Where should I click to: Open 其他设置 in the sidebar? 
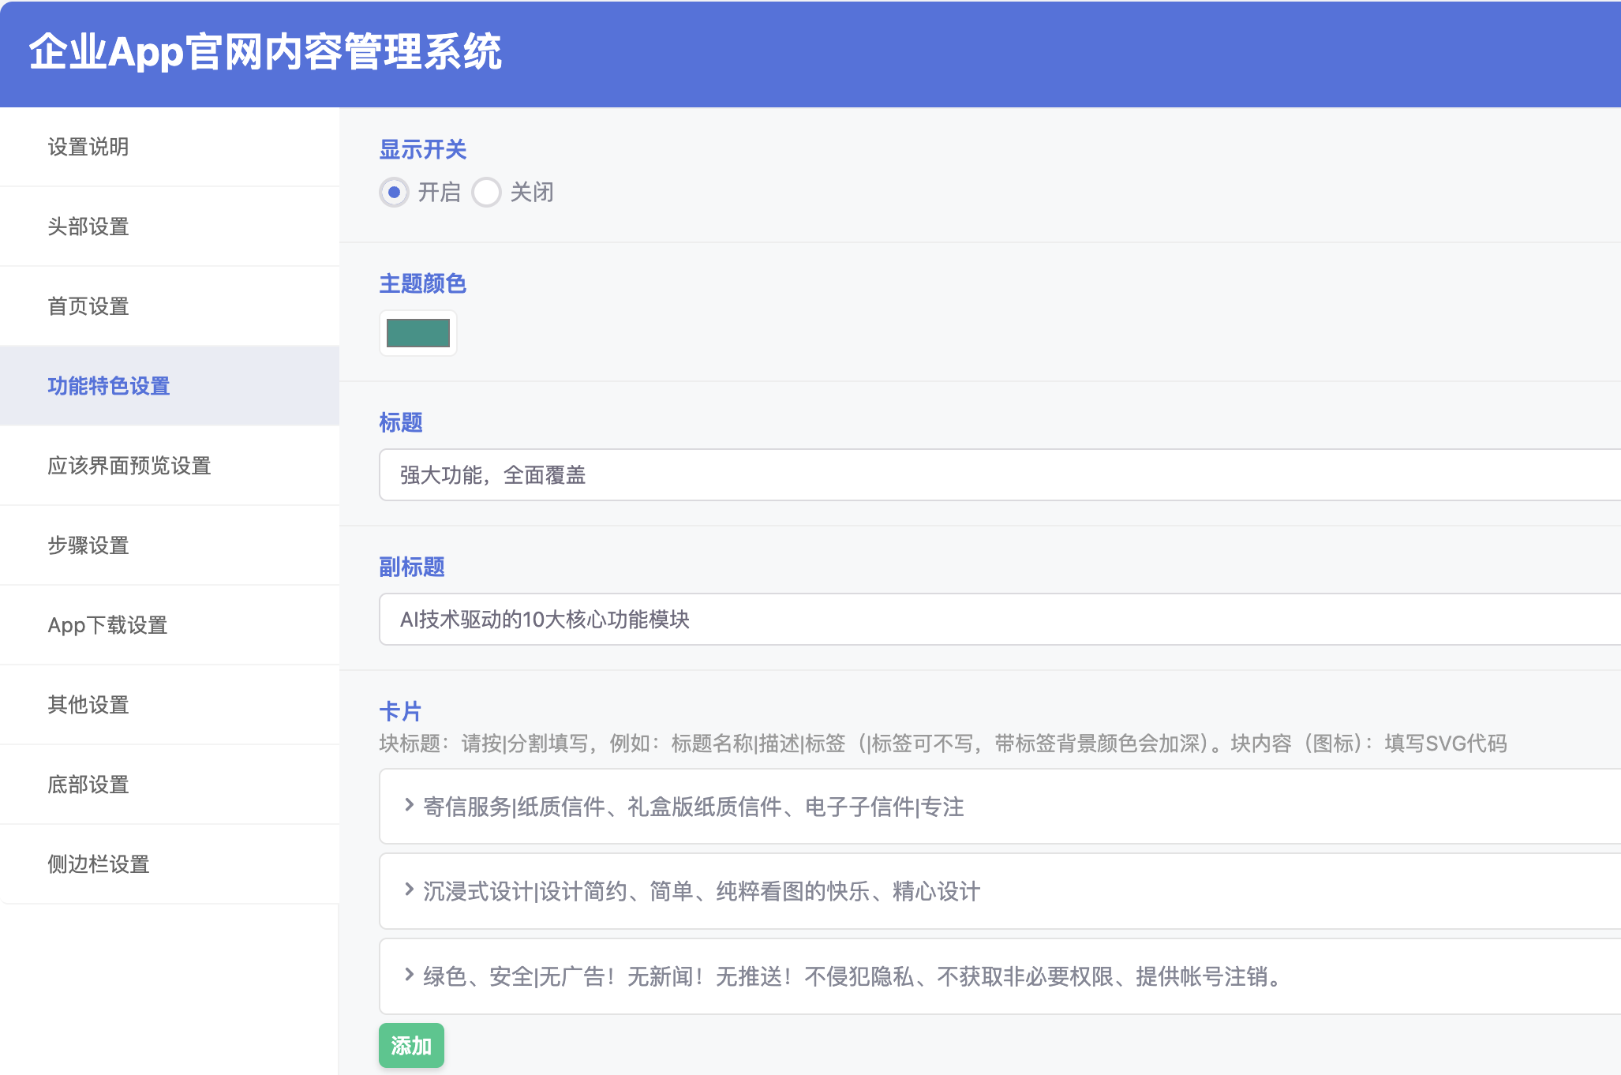click(x=170, y=705)
